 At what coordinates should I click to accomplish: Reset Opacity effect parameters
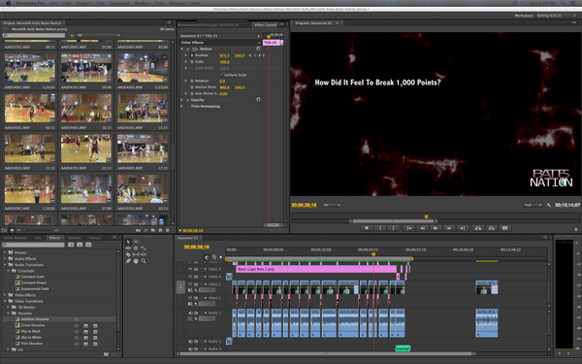click(258, 100)
